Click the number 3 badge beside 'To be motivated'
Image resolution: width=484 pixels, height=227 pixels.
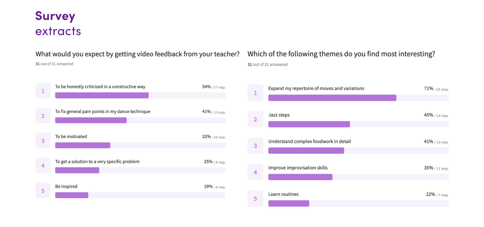tap(43, 141)
